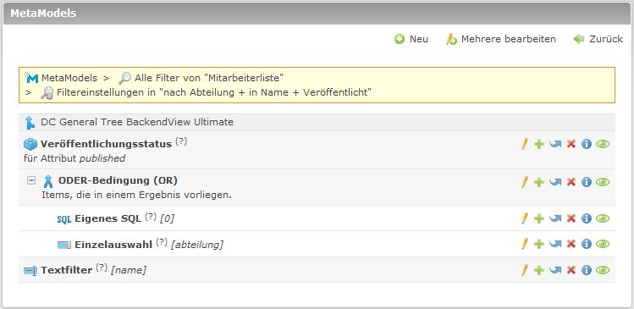Toggle visibility eye of ODER-Bedingung row
Viewport: 634px width, 309px height.
tap(603, 182)
